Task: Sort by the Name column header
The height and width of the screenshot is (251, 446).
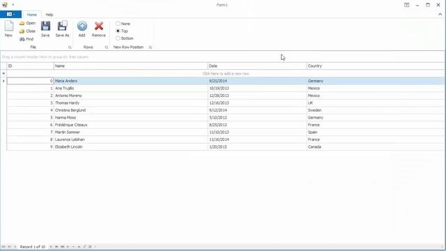Action: [x=130, y=66]
